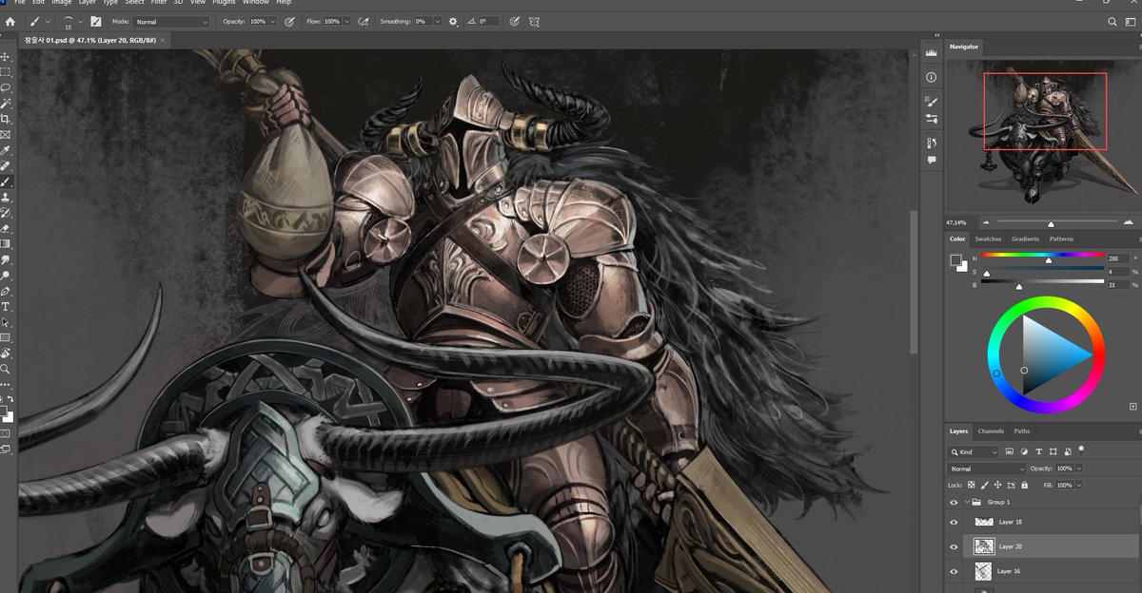Select the Crop tool

[6, 119]
